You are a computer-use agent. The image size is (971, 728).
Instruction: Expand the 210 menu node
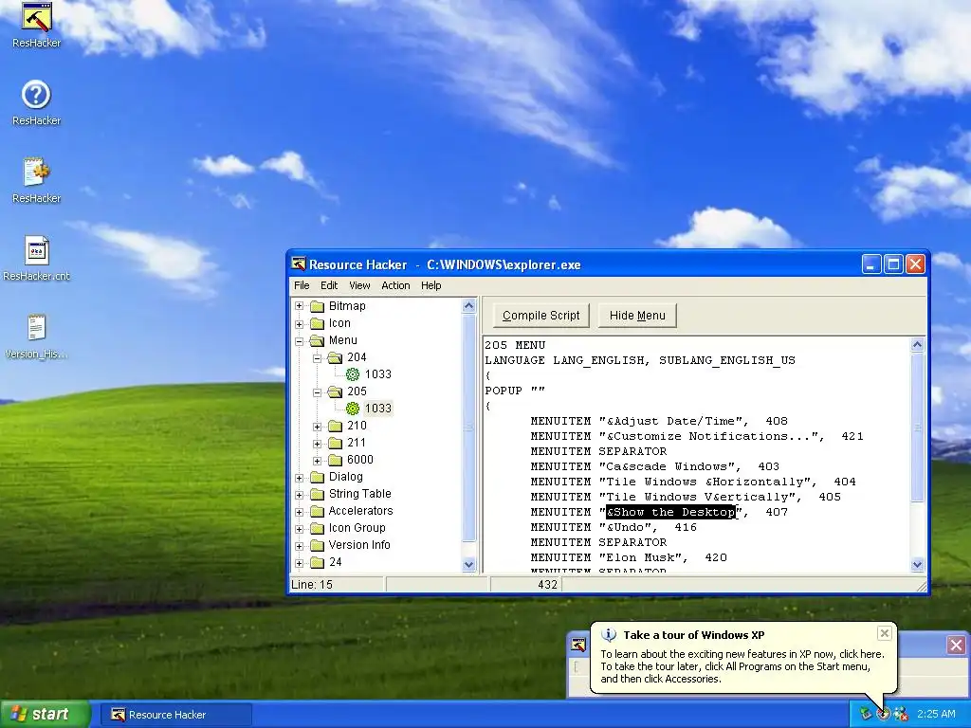point(317,426)
